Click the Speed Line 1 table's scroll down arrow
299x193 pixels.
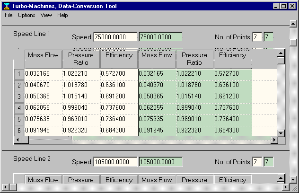281,133
